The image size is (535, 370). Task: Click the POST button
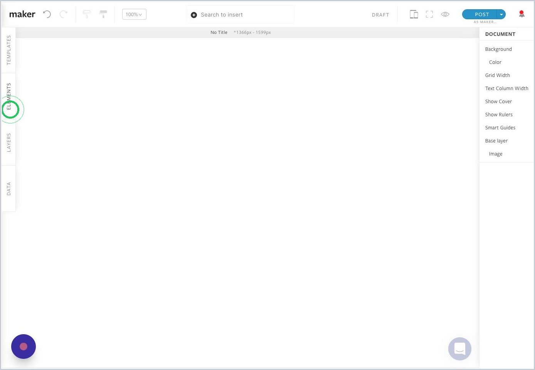(x=480, y=14)
